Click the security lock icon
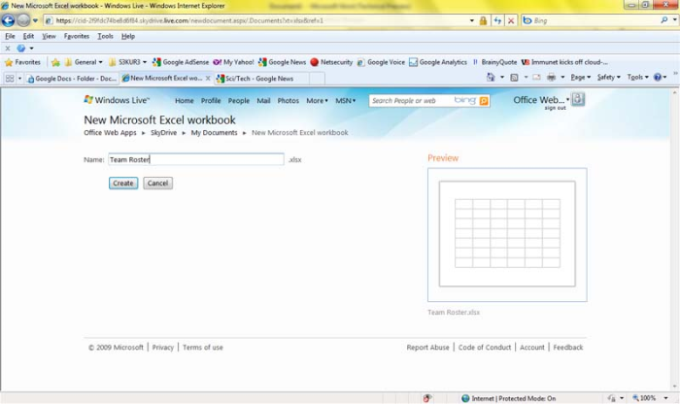 pyautogui.click(x=483, y=20)
